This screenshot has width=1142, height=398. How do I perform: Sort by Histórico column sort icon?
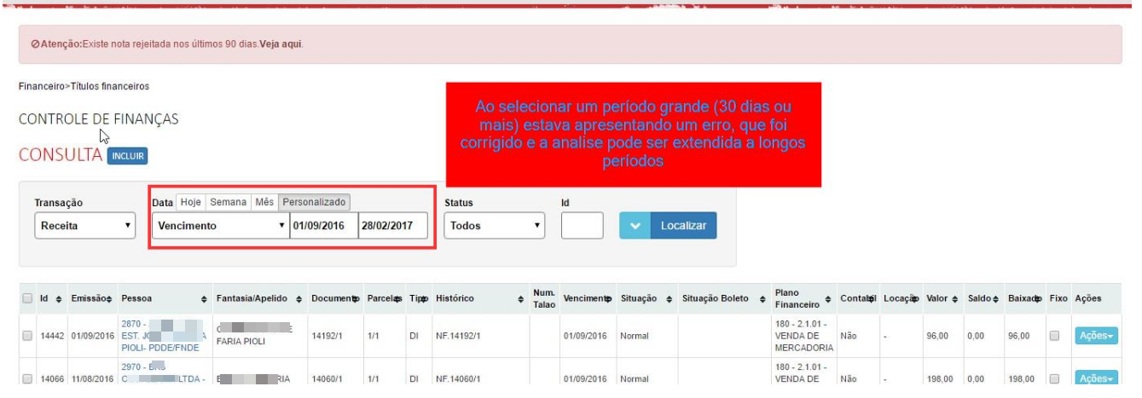pyautogui.click(x=519, y=298)
